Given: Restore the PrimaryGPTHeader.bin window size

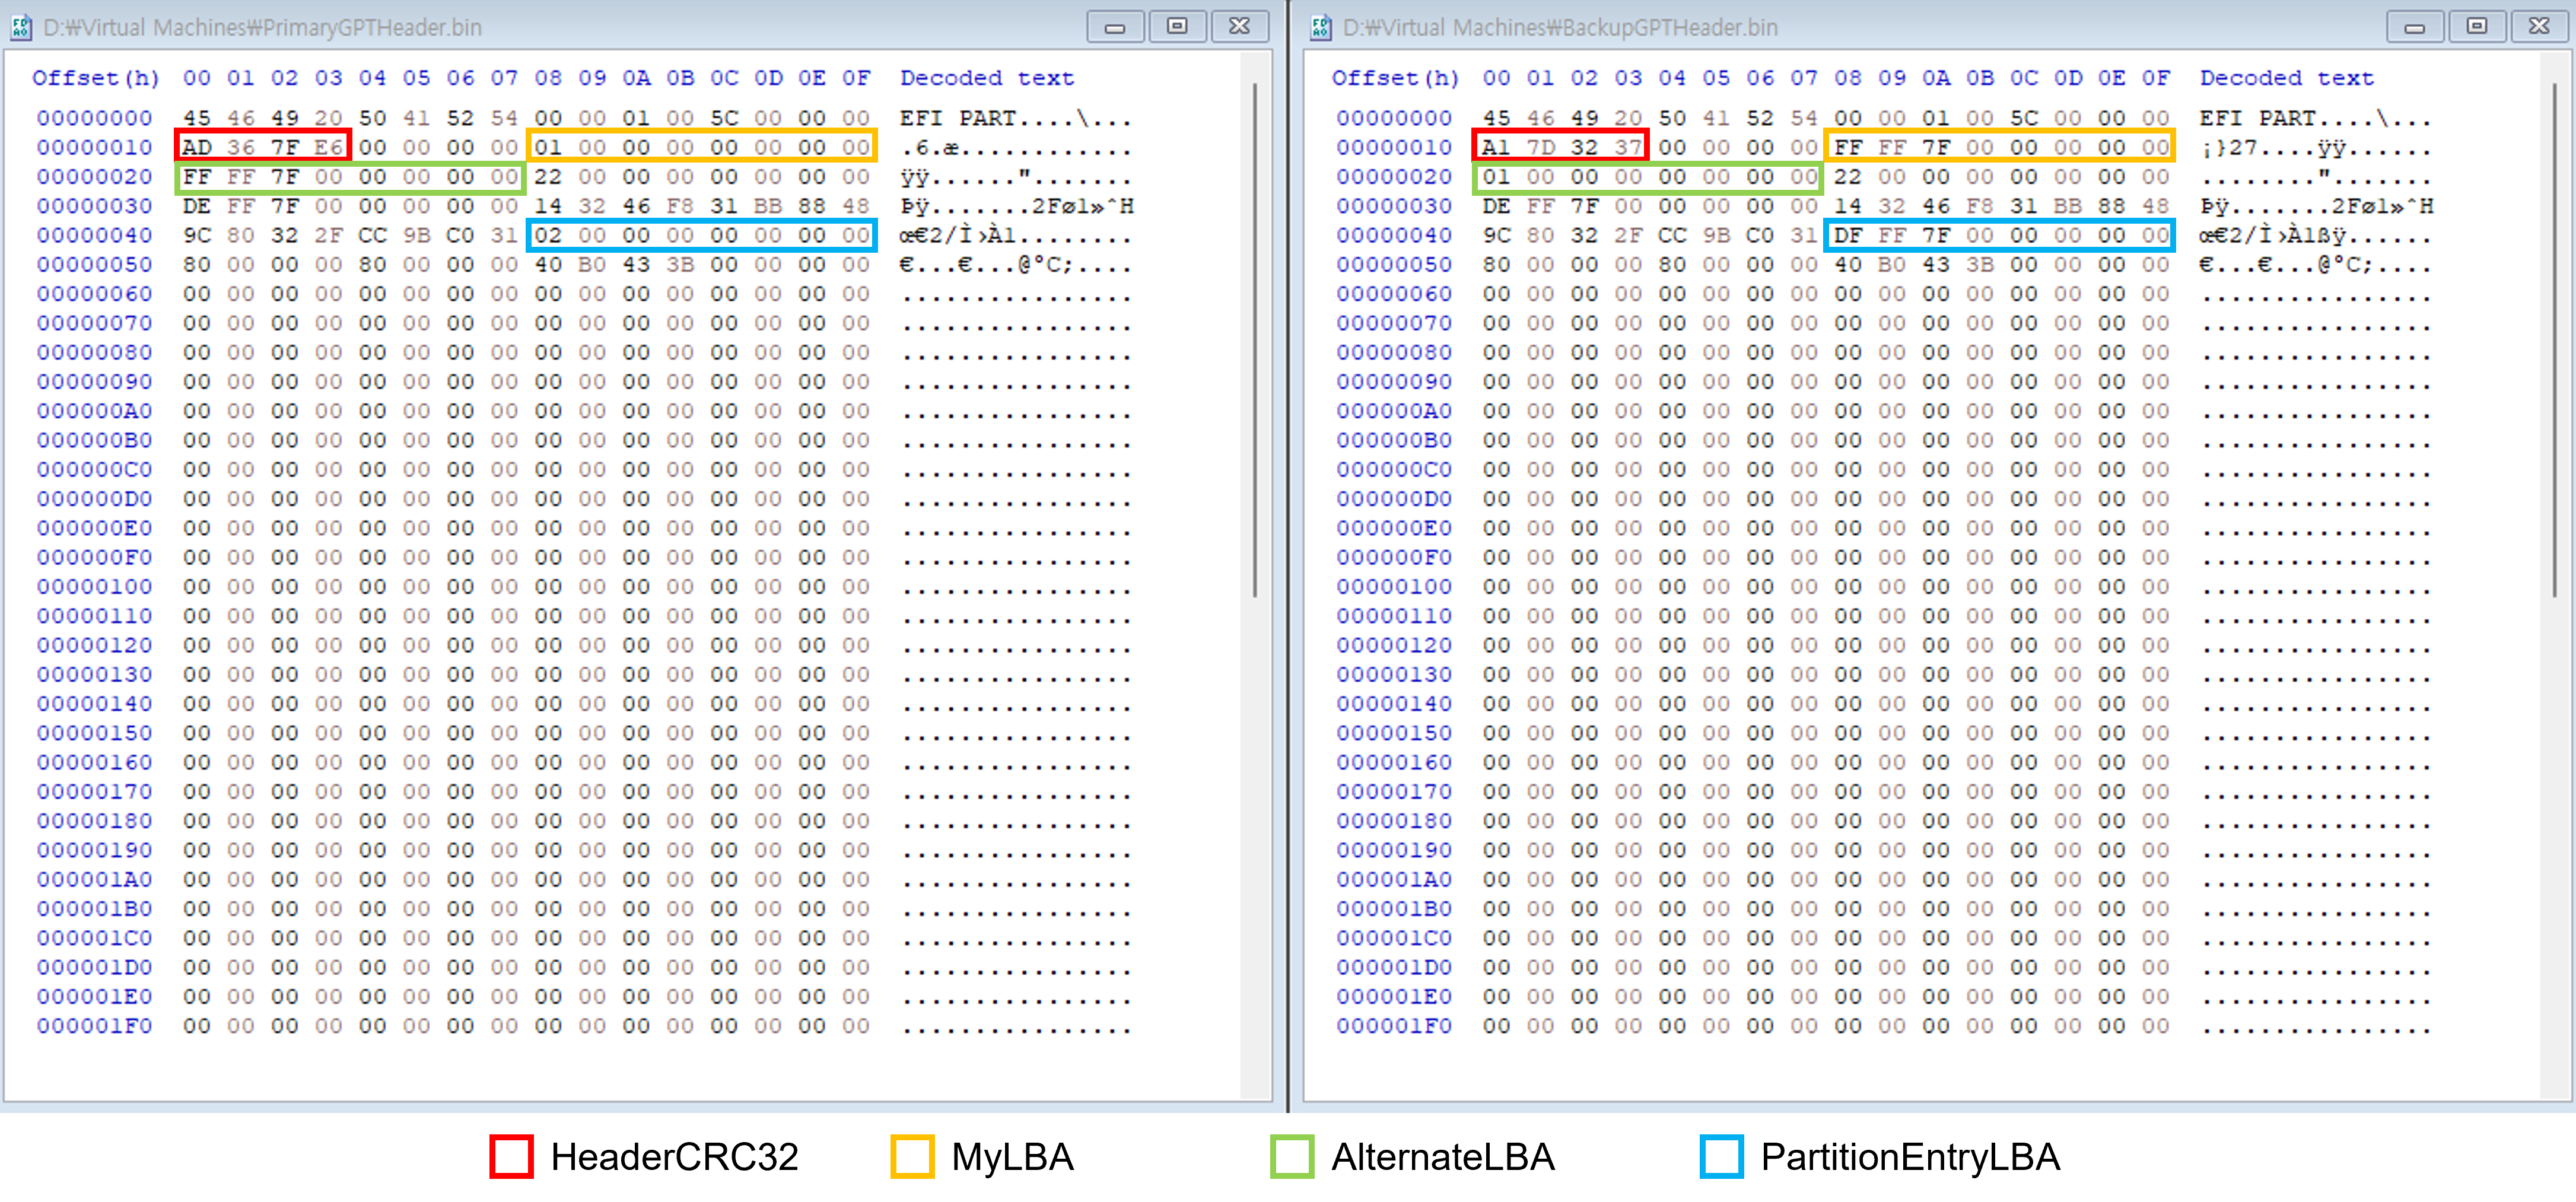Looking at the screenshot, I should pos(1177,27).
